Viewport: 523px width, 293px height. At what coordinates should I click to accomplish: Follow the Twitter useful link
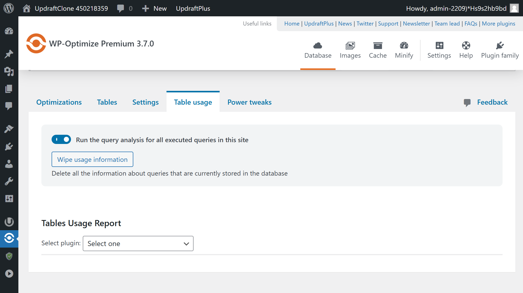tap(365, 23)
